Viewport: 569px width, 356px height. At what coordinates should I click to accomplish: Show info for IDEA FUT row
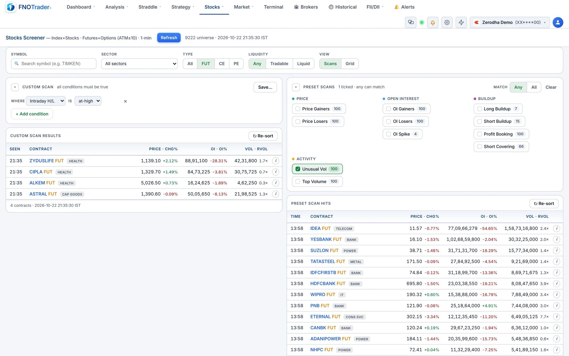[557, 228]
